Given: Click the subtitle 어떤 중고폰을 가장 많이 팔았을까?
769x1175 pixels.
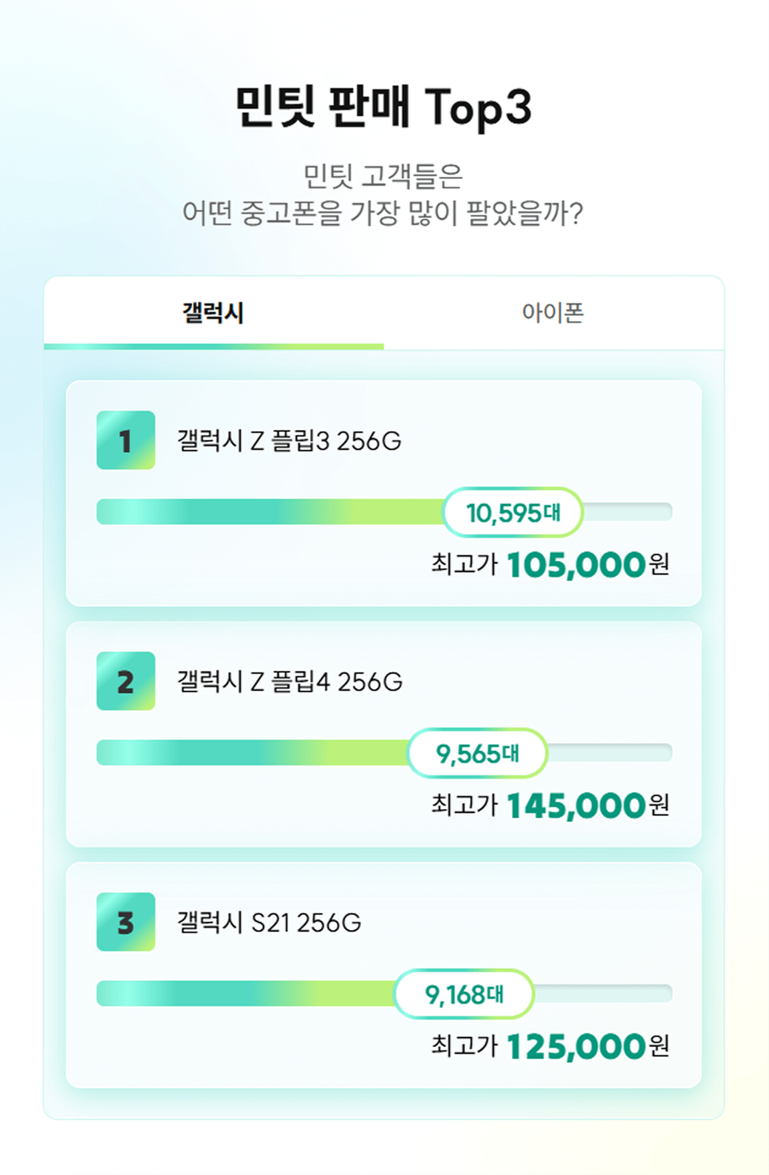Looking at the screenshot, I should pos(383,213).
